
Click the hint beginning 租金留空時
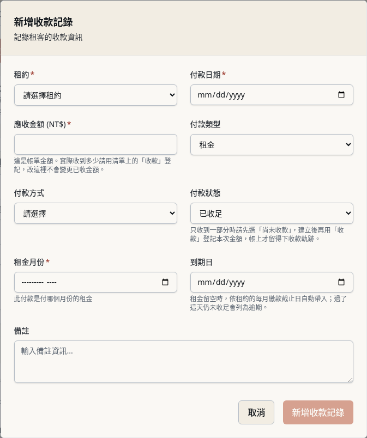tap(268, 303)
